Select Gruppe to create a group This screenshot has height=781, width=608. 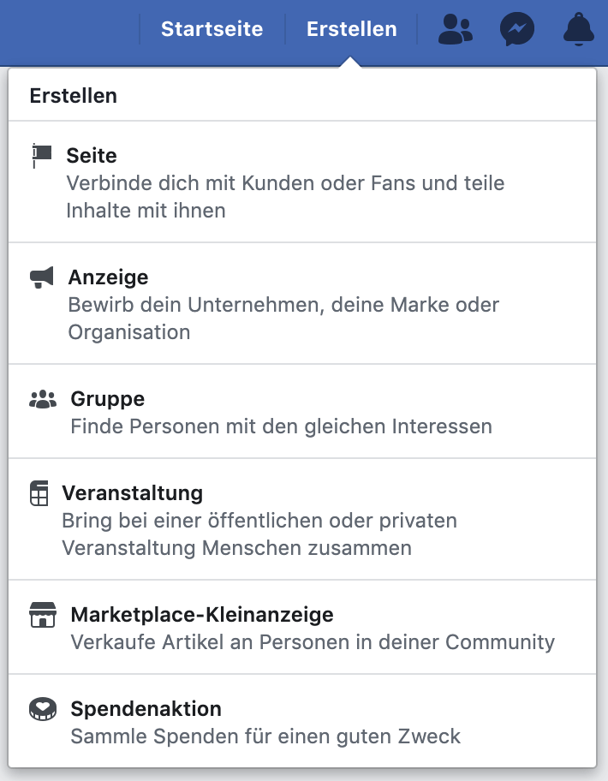coord(108,399)
